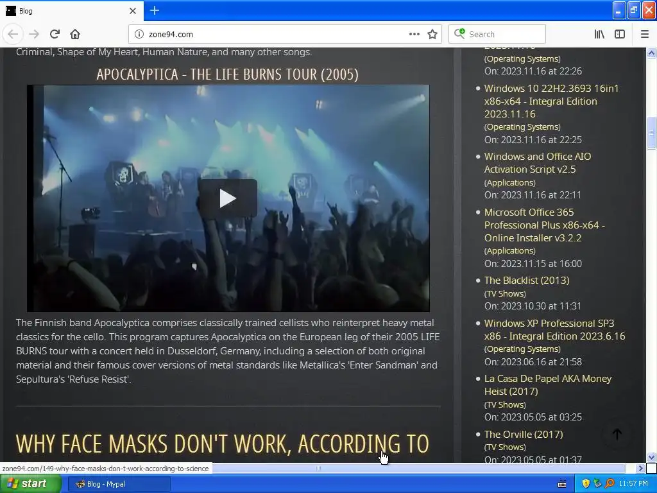657x493 pixels.
Task: Click the vertical scrollbar up arrow
Action: coord(652,53)
